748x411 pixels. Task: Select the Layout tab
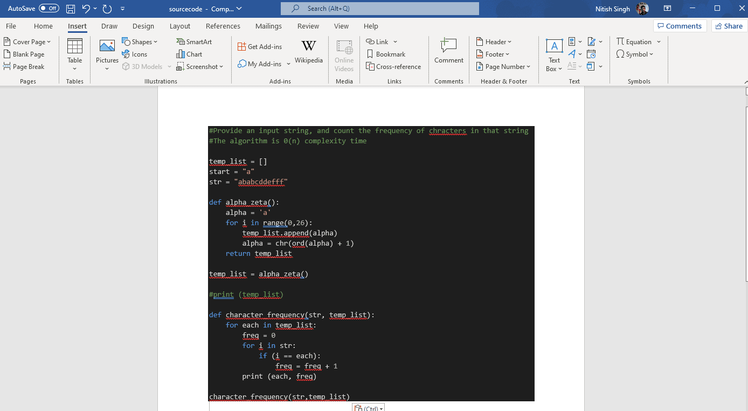180,26
